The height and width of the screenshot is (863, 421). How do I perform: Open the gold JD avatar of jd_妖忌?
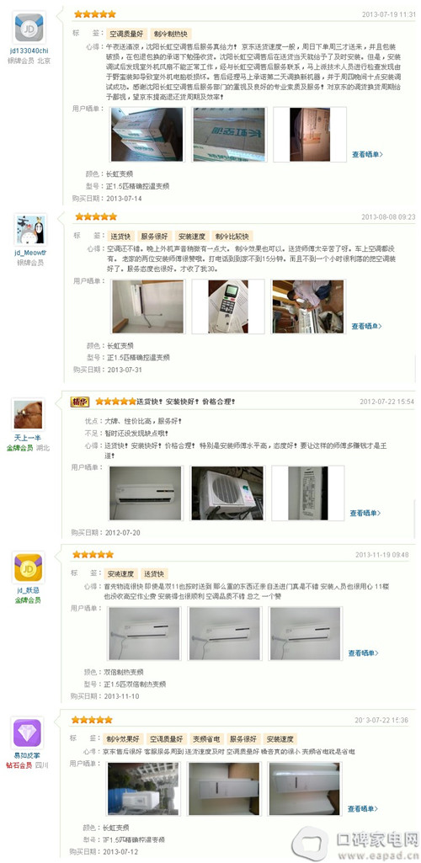tap(28, 568)
